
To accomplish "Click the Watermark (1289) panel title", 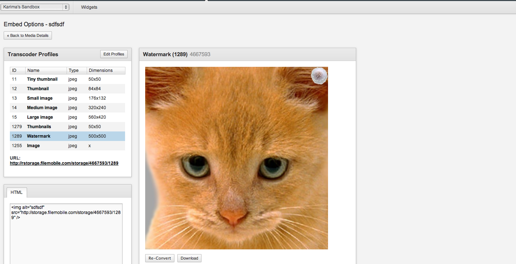I will [x=165, y=54].
